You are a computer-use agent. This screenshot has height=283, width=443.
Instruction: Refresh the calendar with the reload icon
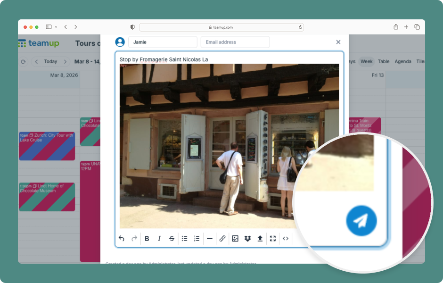click(x=24, y=61)
